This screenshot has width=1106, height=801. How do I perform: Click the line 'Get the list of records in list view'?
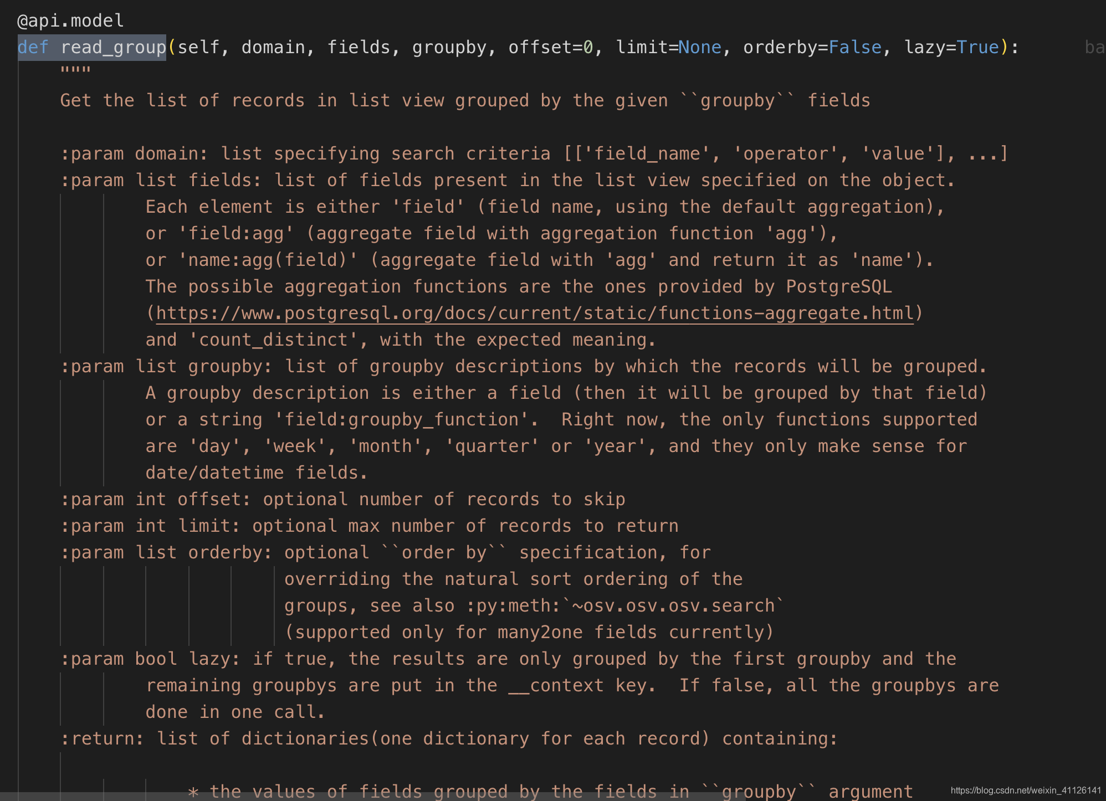tap(465, 101)
